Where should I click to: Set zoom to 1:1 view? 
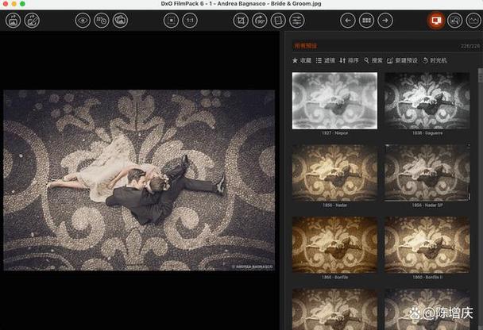click(191, 21)
